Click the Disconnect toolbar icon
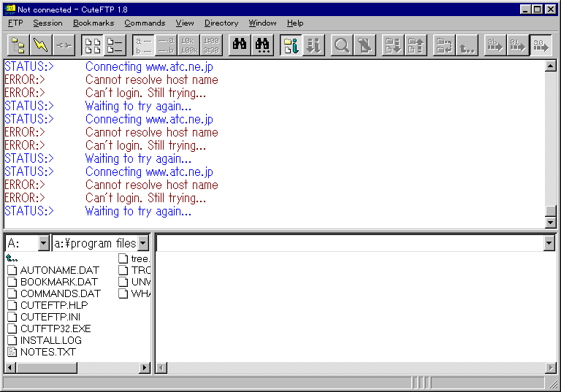The width and height of the screenshot is (561, 392). coord(64,45)
